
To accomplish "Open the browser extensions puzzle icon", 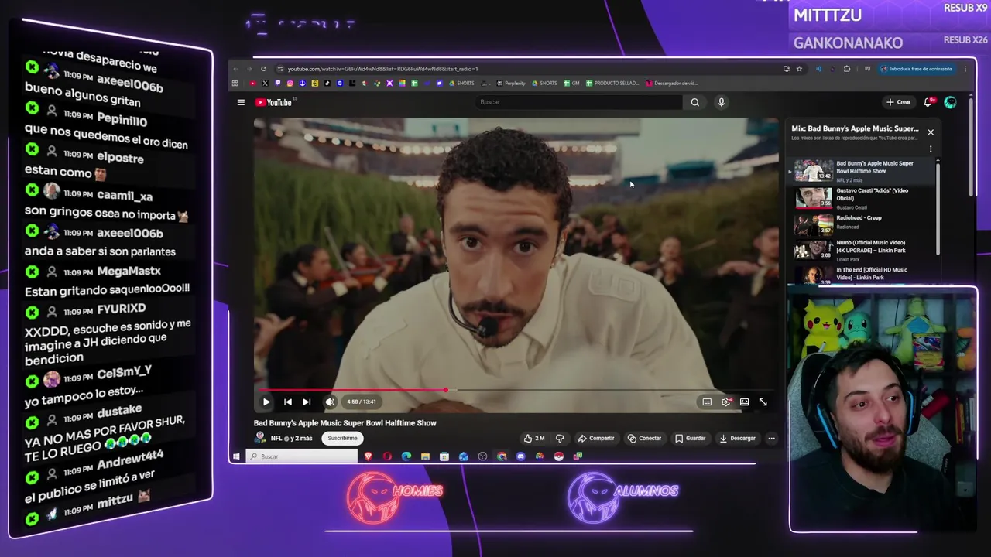I will tap(846, 69).
